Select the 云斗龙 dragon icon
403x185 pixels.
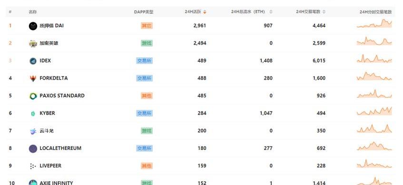33,131
